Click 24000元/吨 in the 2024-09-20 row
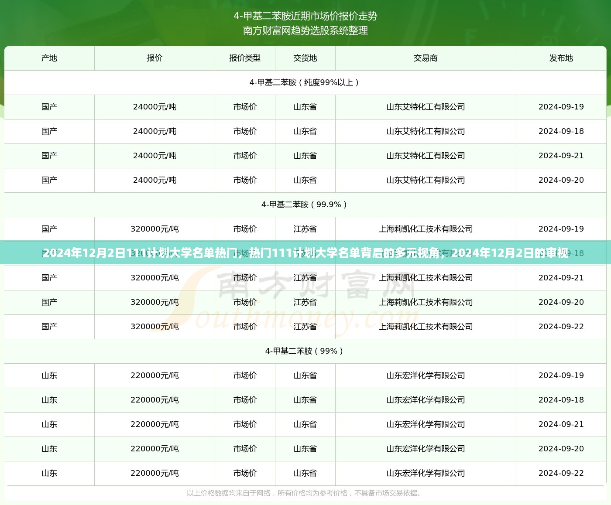The height and width of the screenshot is (505, 611). 154,180
